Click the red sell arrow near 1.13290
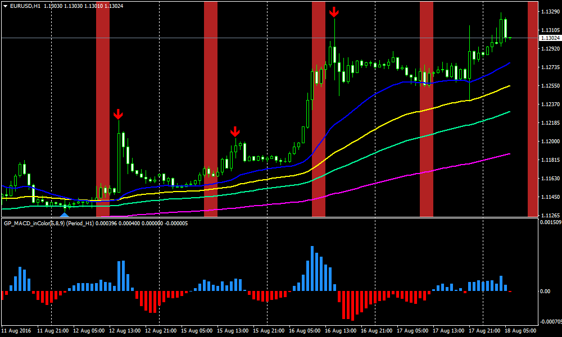Screen dimensions: 562x337 click(x=334, y=12)
